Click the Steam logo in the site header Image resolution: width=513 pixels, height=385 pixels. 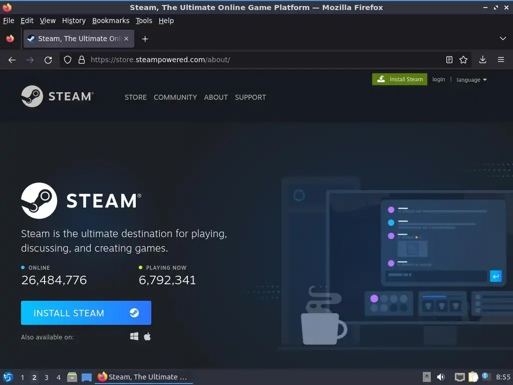(58, 96)
